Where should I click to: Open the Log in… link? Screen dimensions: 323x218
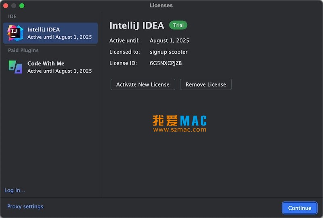pyautogui.click(x=15, y=191)
